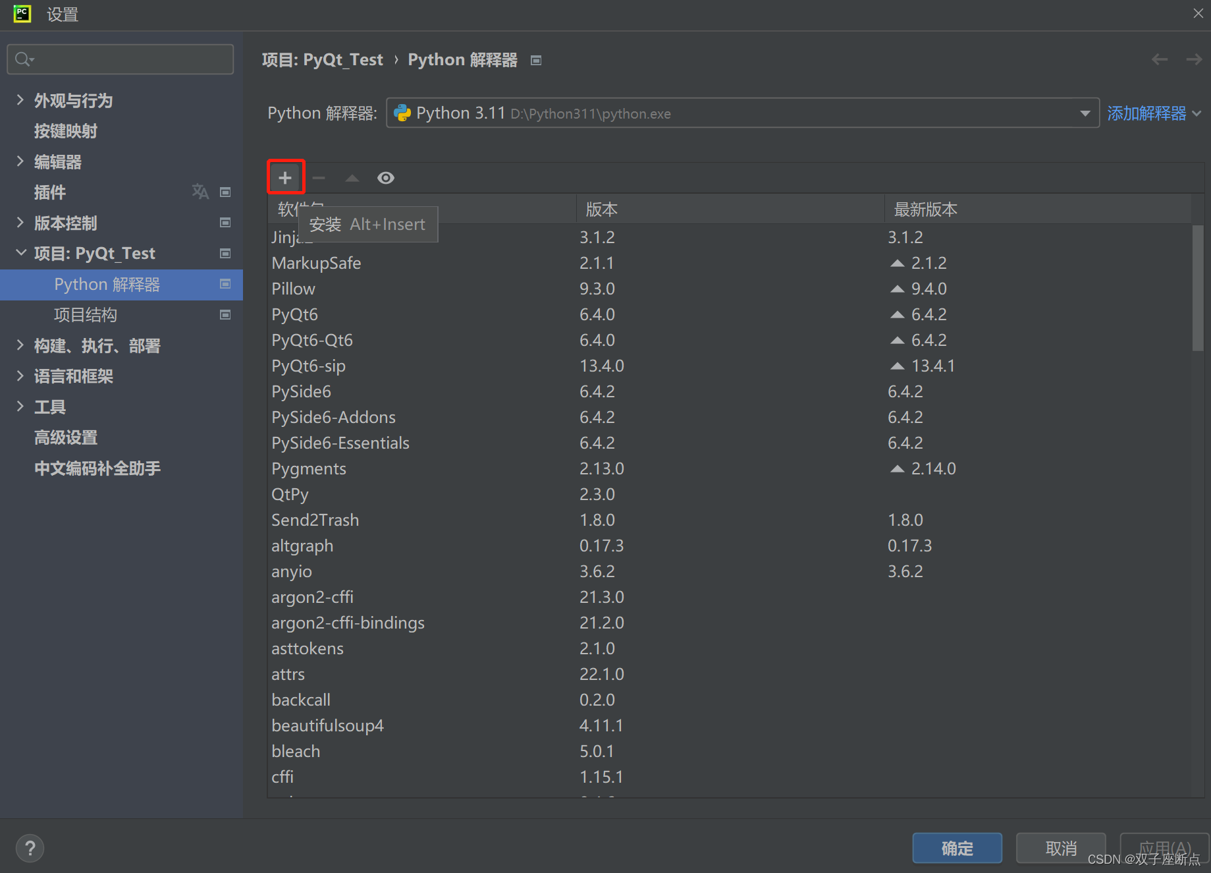Screen dimensions: 1211x873
Task: Click the update arrow next to 9.4.0
Action: [897, 289]
